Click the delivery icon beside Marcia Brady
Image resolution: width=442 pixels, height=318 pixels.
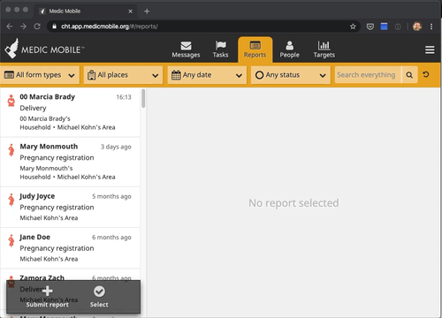(11, 101)
